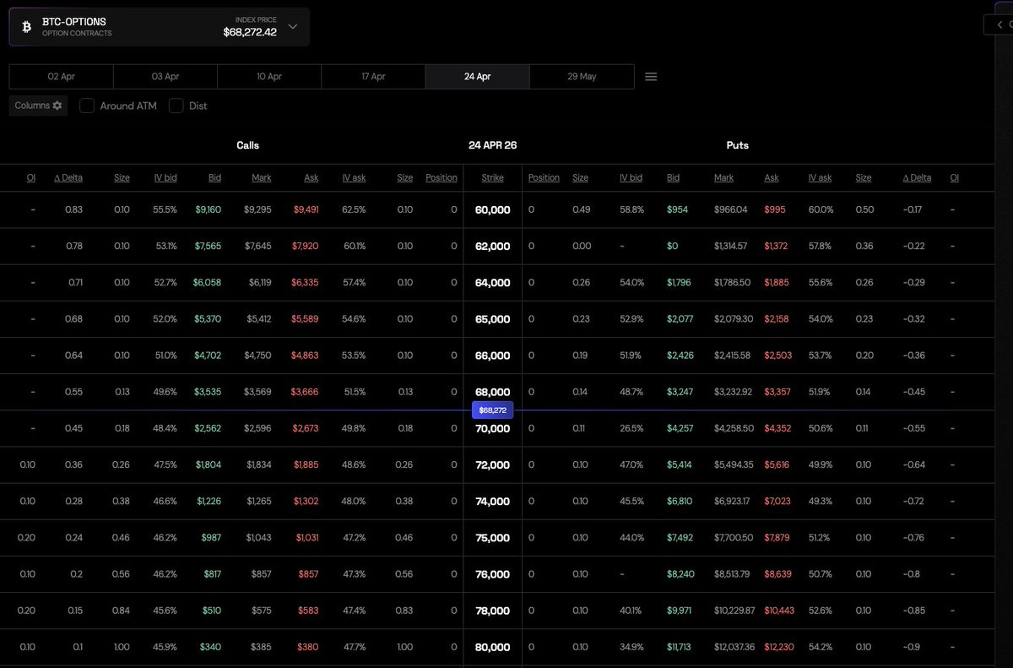Viewport: 1013px width, 668px height.
Task: Switch to the 10 Apr expiry tab
Action: [269, 76]
